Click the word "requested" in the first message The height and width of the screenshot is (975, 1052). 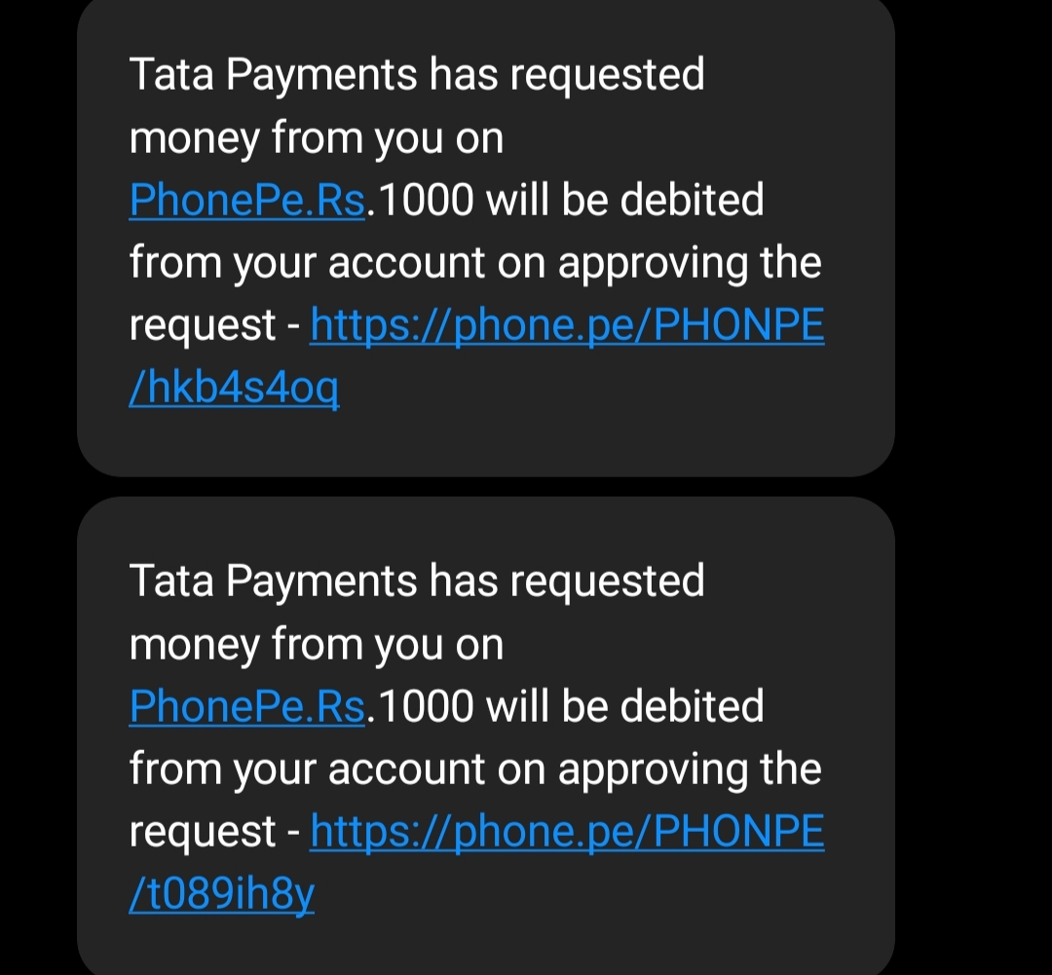click(606, 75)
